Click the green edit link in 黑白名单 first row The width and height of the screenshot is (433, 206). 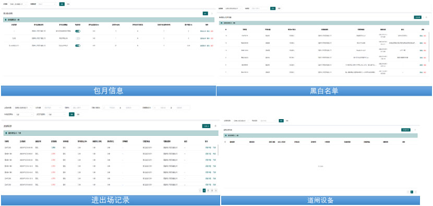click(x=421, y=36)
